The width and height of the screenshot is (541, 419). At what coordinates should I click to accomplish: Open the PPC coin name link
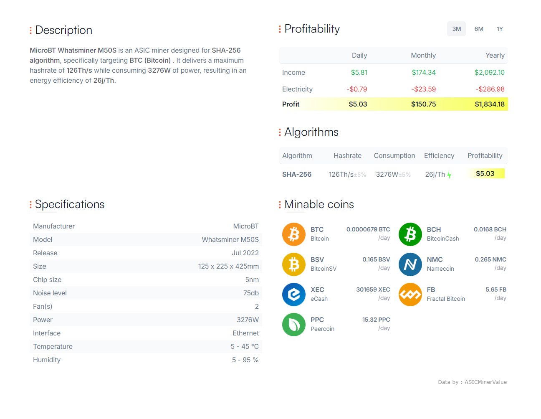(x=317, y=320)
